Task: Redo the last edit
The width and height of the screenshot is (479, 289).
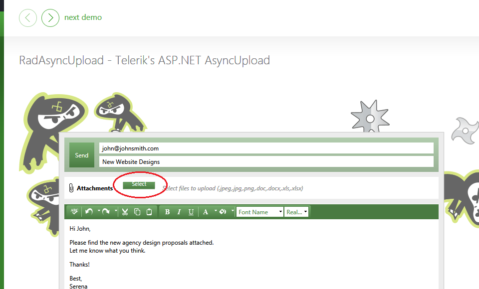Action: [x=106, y=211]
